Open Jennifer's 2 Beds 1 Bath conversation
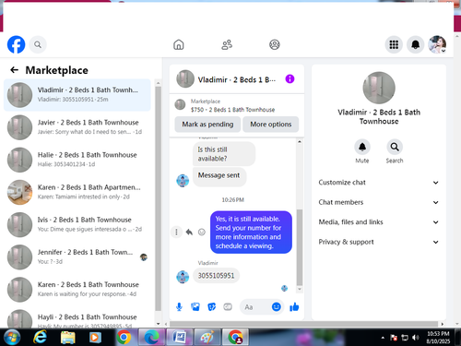 [x=77, y=257]
